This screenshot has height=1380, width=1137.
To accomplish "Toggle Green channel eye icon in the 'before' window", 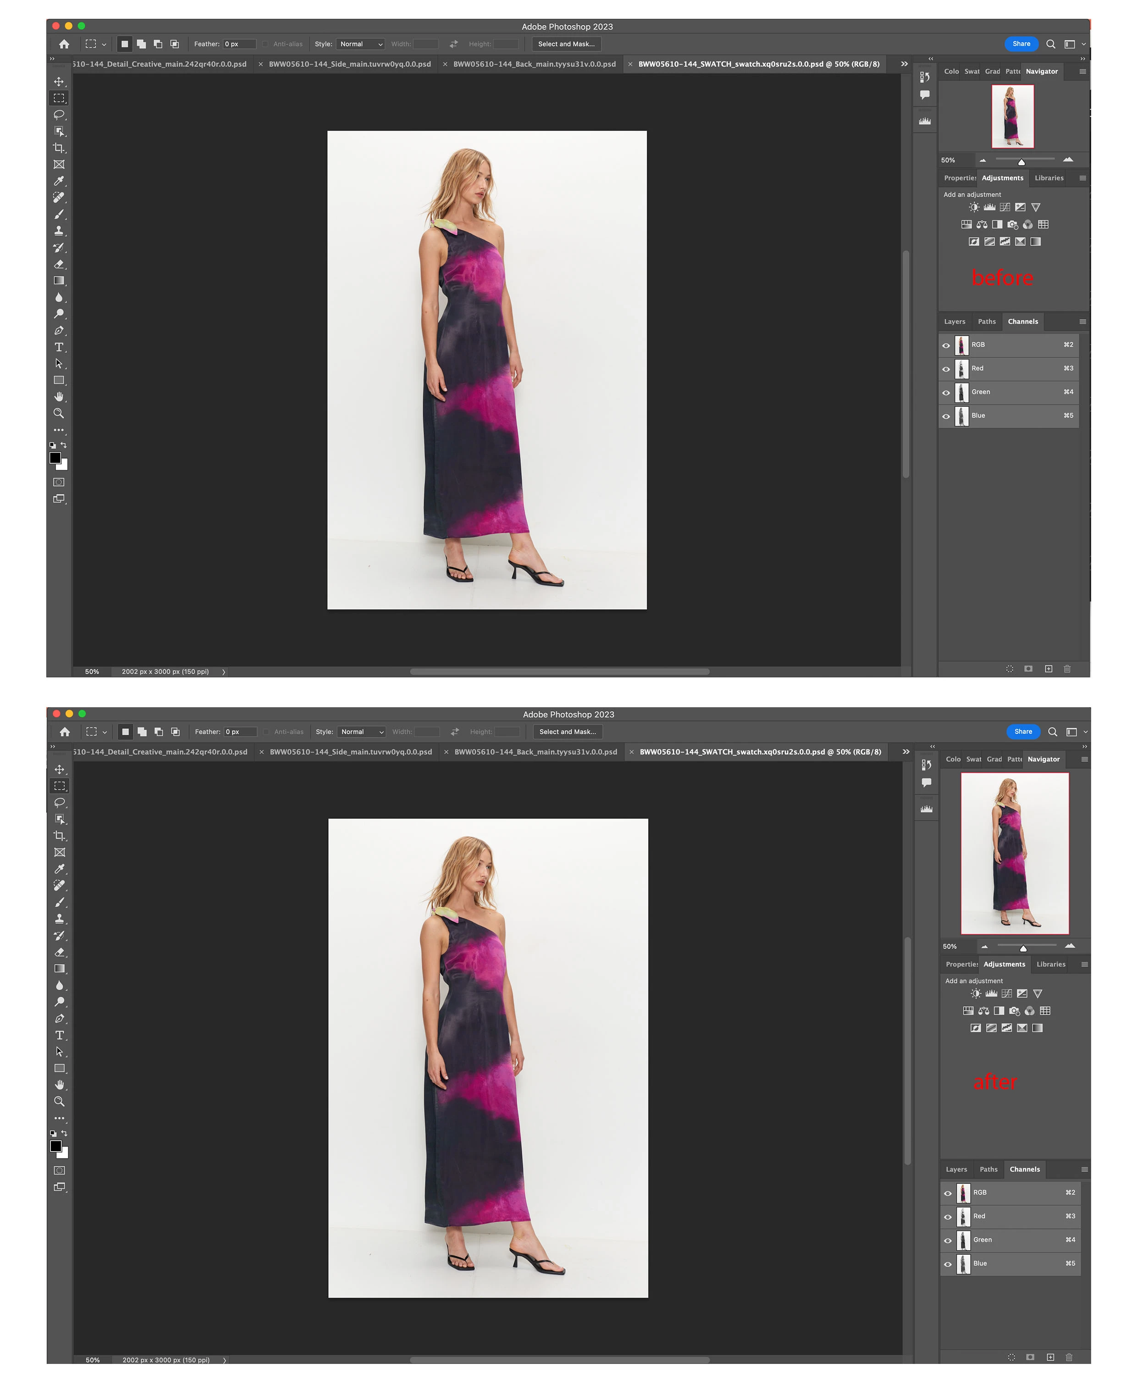I will pyautogui.click(x=946, y=393).
